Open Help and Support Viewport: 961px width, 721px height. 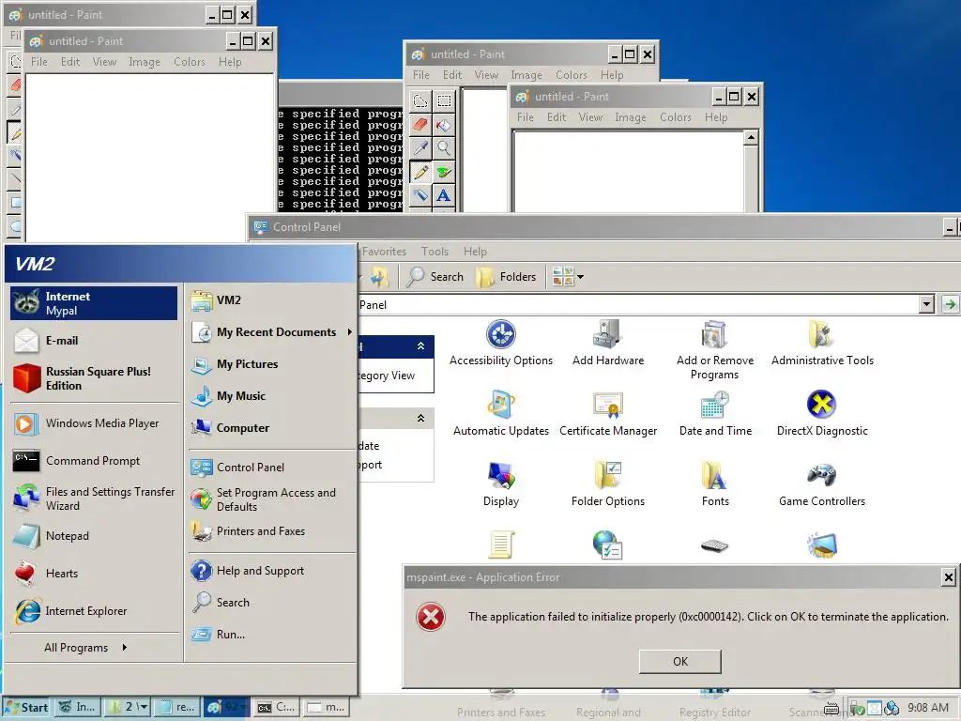(x=271, y=570)
